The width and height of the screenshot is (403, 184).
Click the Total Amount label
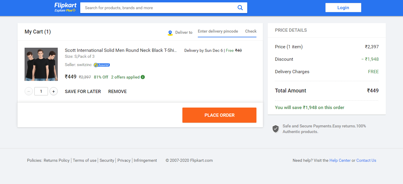[x=290, y=91]
